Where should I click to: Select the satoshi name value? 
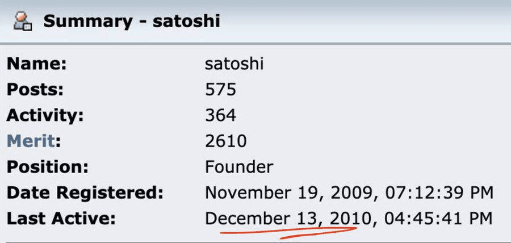tap(234, 64)
